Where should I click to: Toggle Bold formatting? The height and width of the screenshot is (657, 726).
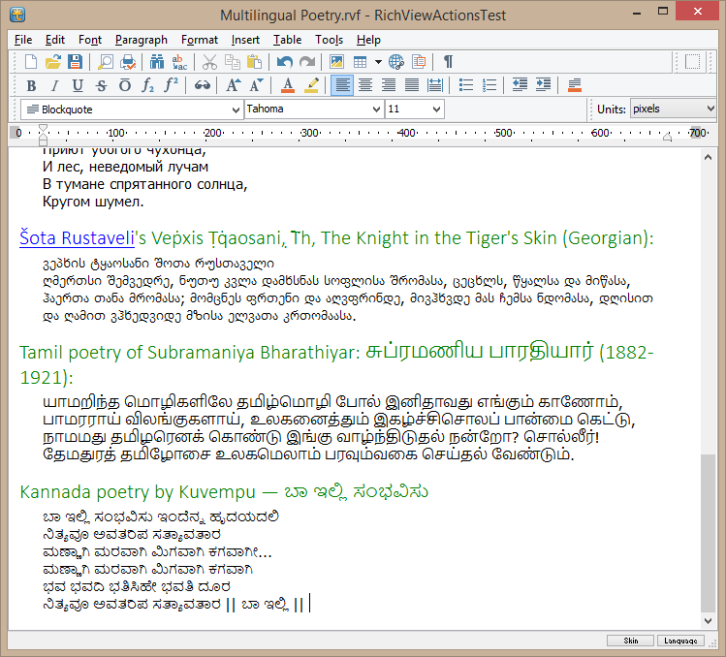(31, 85)
